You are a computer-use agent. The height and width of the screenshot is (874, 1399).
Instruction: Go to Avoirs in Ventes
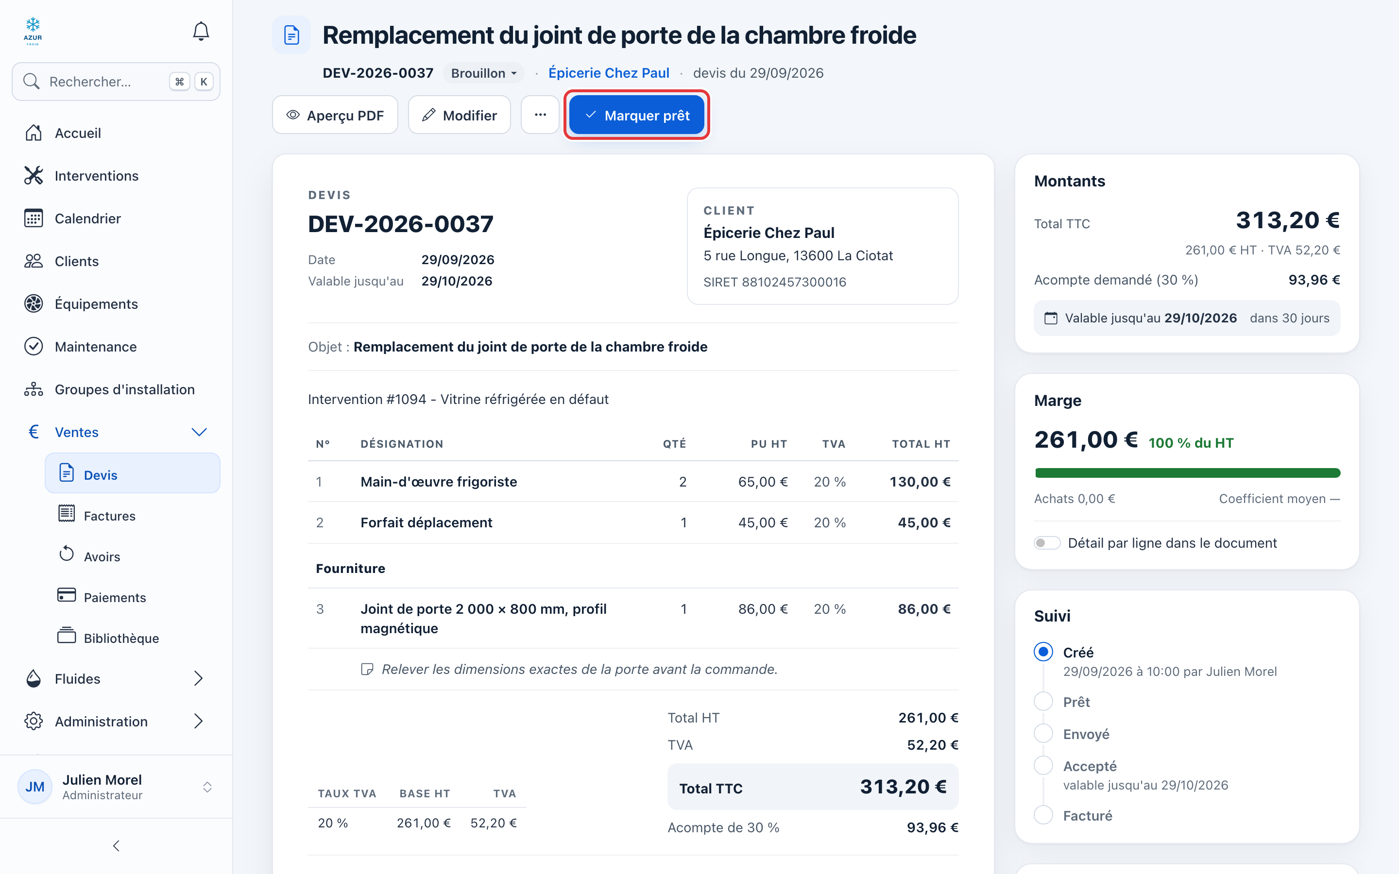point(133,556)
